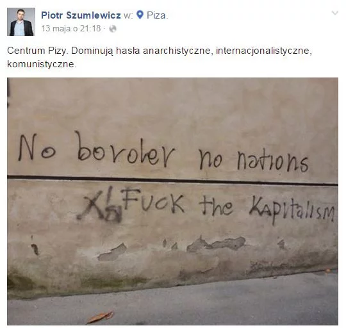Click the word 'anarchistyczne' in post text
Image resolution: width=346 pixels, height=328 pixels.
(x=177, y=51)
